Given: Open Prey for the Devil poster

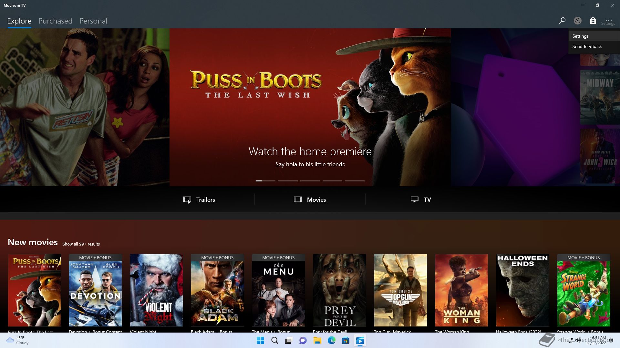Looking at the screenshot, I should coord(339,290).
